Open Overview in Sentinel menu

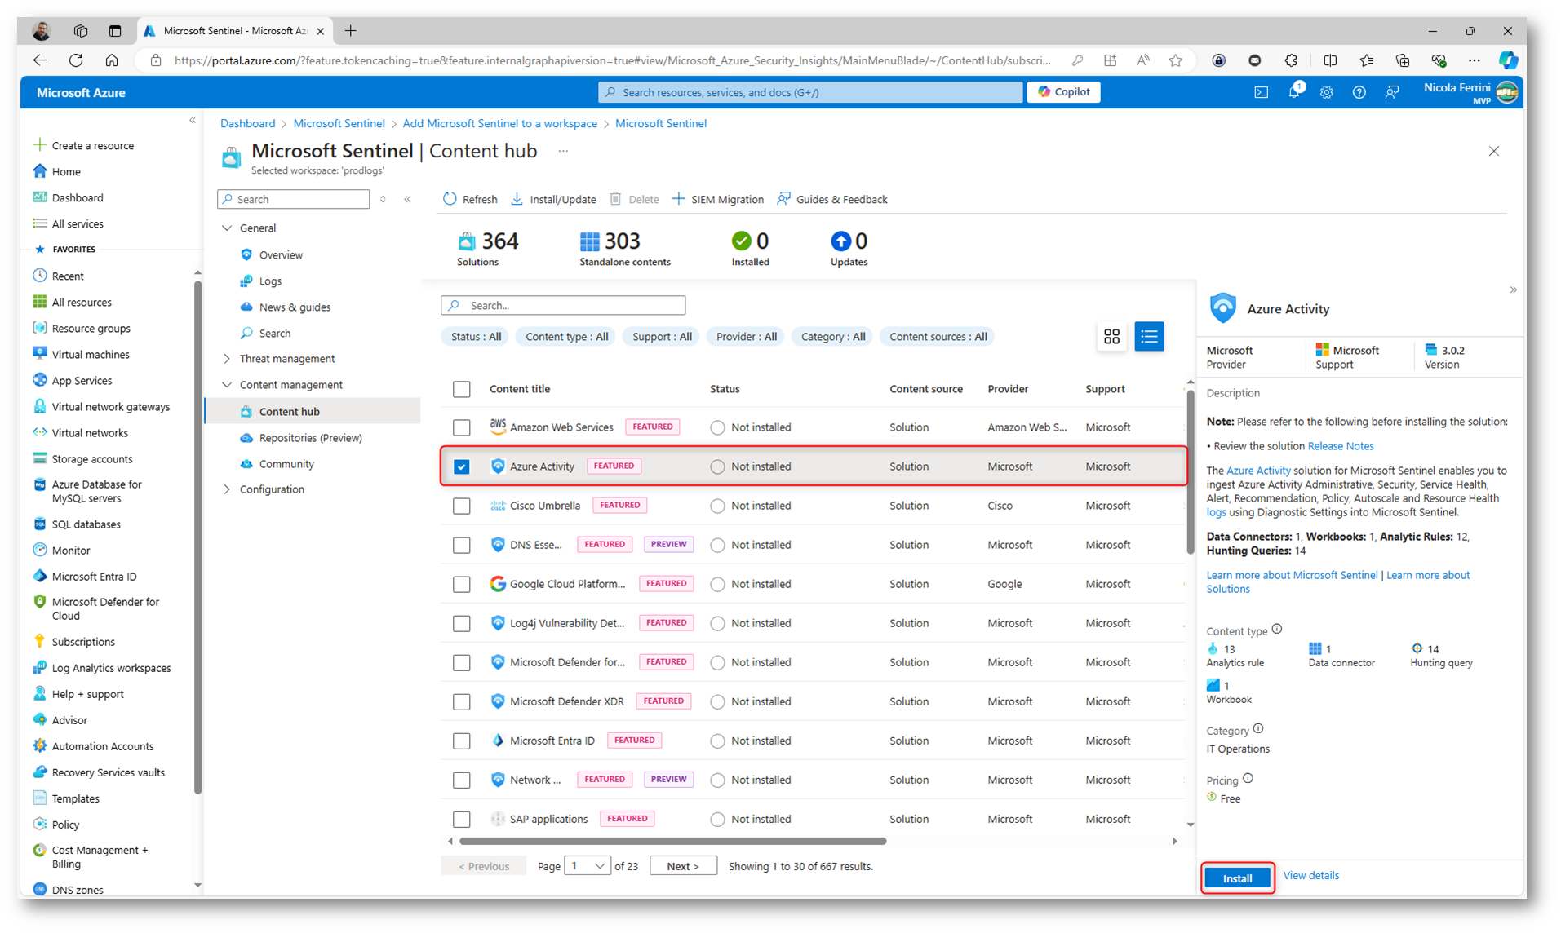click(281, 255)
